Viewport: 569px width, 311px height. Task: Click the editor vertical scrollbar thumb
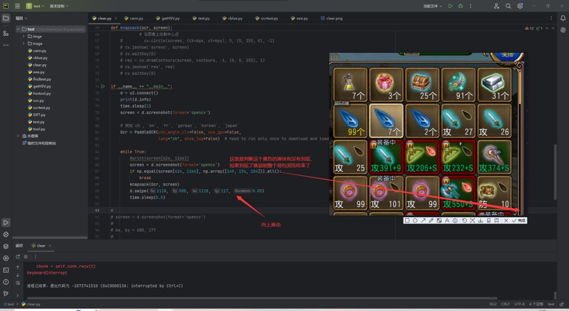555,172
